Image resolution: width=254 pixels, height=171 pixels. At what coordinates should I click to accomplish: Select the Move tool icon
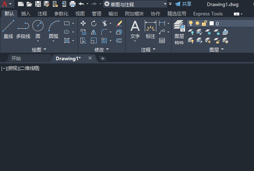(x=83, y=23)
